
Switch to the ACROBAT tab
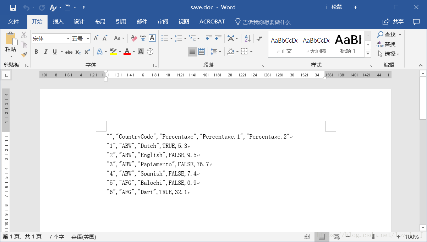tap(212, 22)
